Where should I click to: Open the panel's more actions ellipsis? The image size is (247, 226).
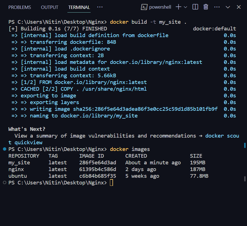click(100, 7)
